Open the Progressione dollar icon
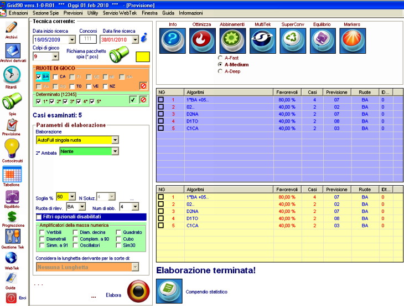The image size is (404, 306). (x=12, y=217)
